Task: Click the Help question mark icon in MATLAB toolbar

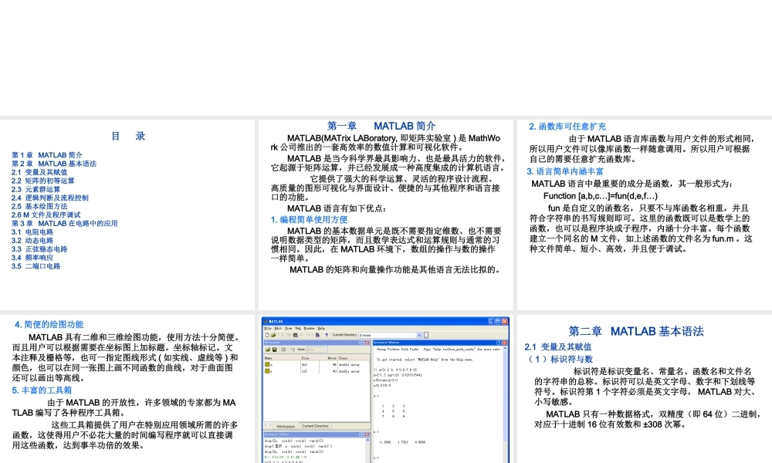Action: click(327, 335)
